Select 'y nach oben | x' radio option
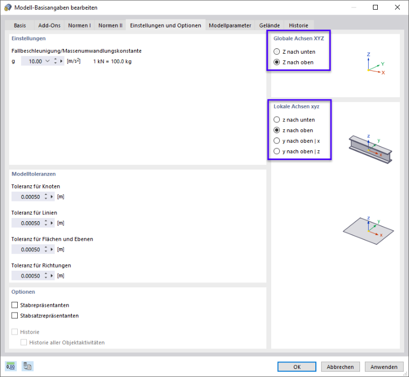The height and width of the screenshot is (377, 409). pos(277,141)
